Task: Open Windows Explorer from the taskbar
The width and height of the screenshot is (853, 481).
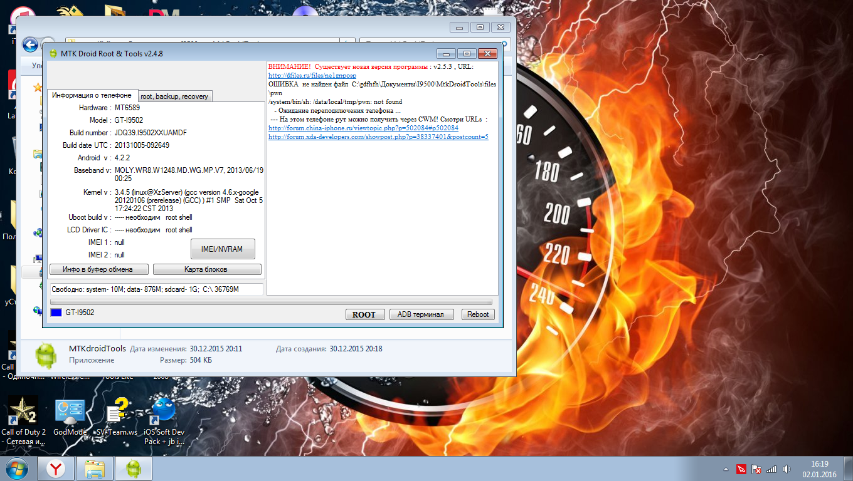Action: point(95,468)
